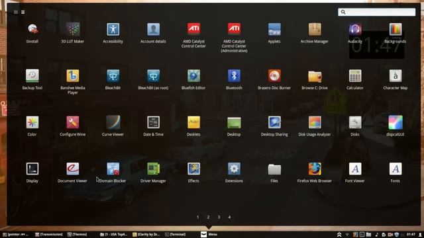
Task: Open Accessibility settings
Action: pyautogui.click(x=113, y=33)
